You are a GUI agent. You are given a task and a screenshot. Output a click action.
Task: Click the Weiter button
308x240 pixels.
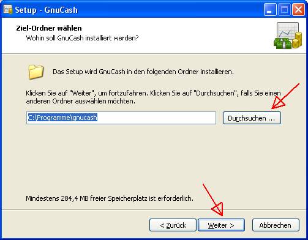pos(221,225)
